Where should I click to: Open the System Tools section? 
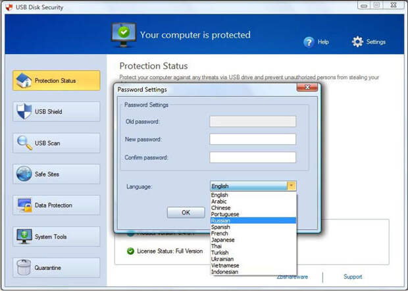(56, 236)
